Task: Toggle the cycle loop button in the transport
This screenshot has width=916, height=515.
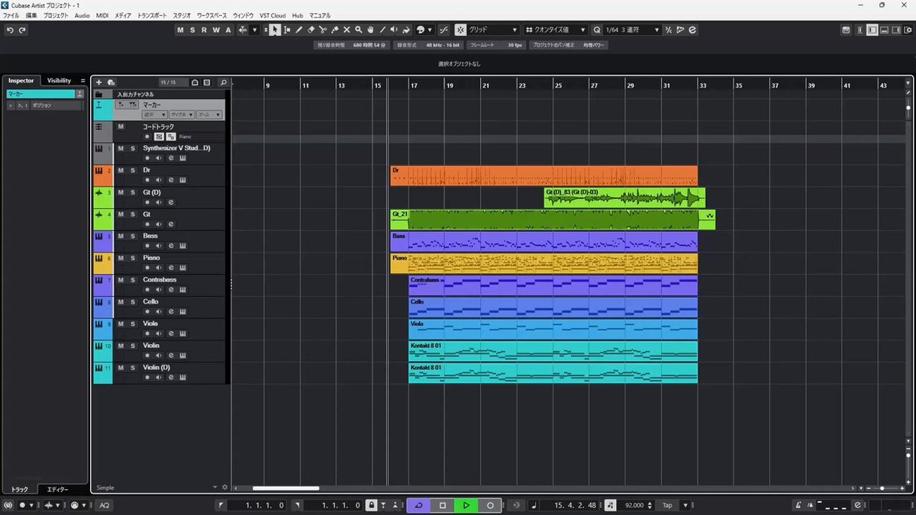Action: tap(418, 505)
